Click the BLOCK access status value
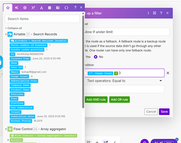Screen dimensions: 181x143 pos(38,121)
